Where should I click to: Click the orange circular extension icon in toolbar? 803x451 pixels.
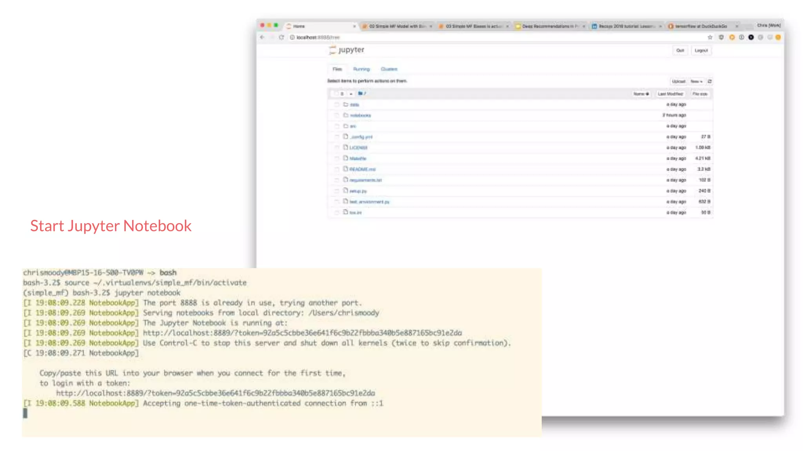[732, 37]
